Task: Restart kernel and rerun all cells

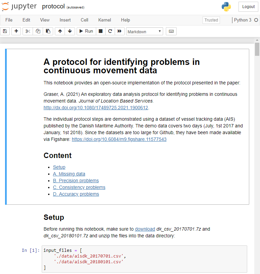Action: pyautogui.click(x=119, y=31)
